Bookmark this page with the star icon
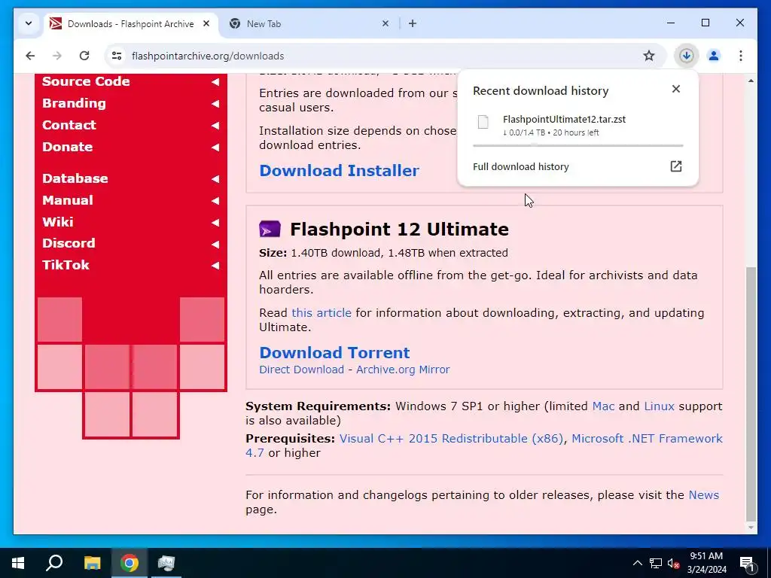 point(649,56)
